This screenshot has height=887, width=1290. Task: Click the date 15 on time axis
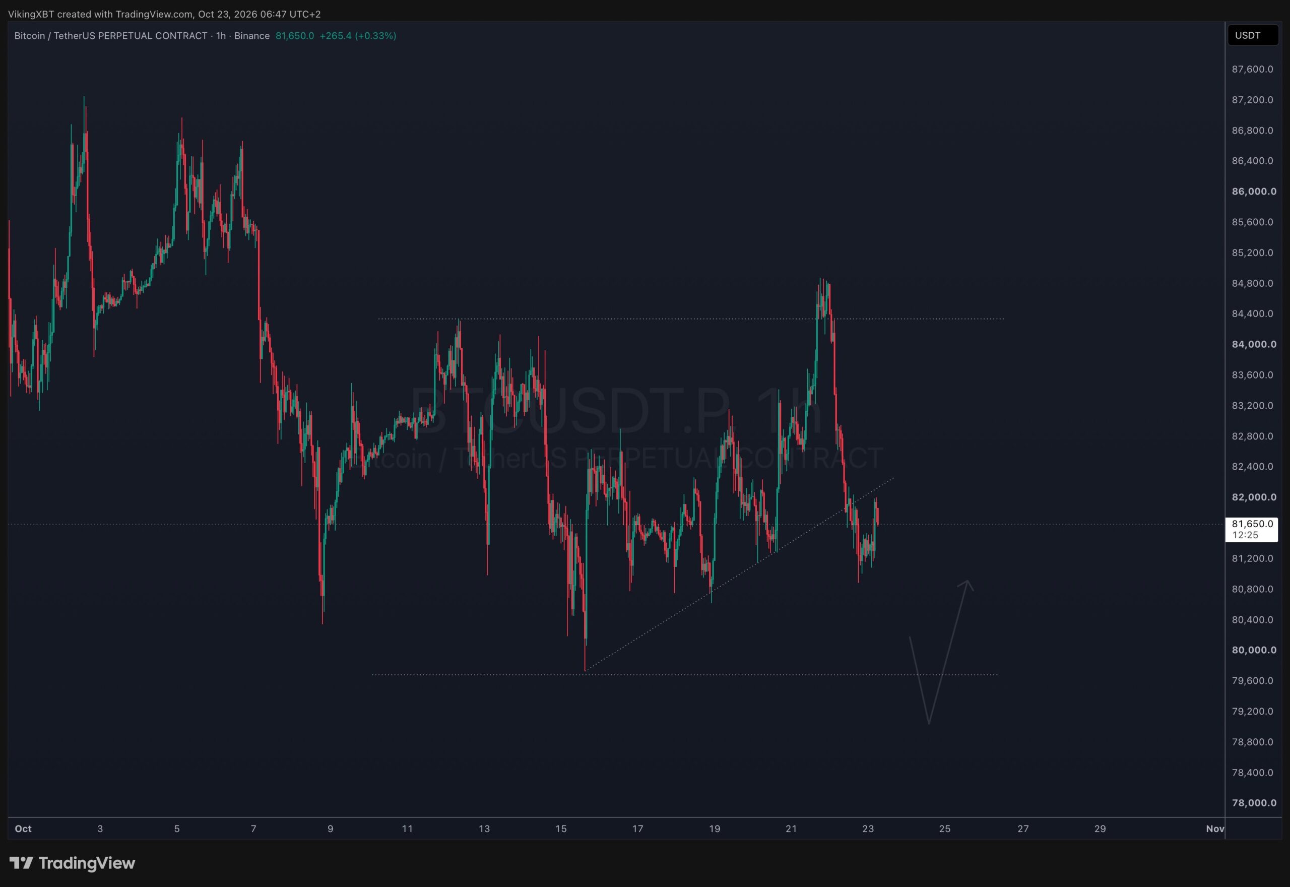coord(560,829)
